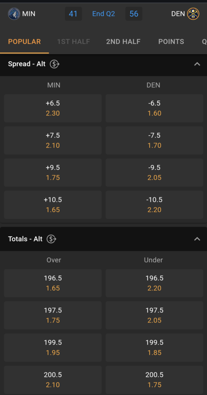The height and width of the screenshot is (395, 207).
Task: Select the greyed-out 1ST HALF tab
Action: click(x=73, y=41)
